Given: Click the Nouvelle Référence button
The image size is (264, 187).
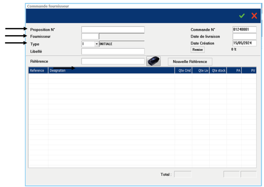Looking at the screenshot, I should pos(190,62).
